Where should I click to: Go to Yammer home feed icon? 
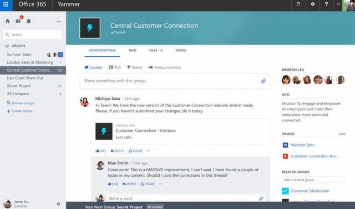pyautogui.click(x=7, y=21)
